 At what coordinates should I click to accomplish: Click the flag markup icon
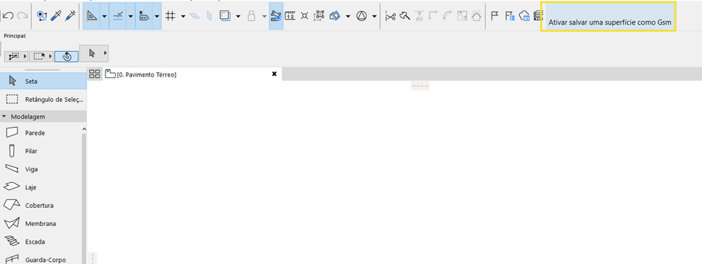point(495,16)
